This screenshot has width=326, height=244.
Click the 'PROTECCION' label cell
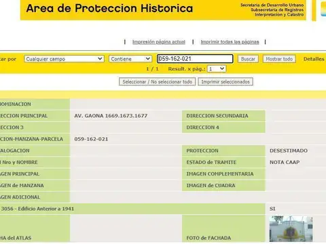click(x=223, y=150)
